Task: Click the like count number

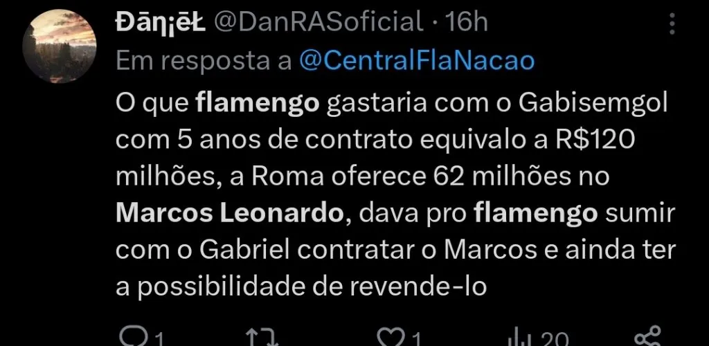Action: click(x=418, y=339)
